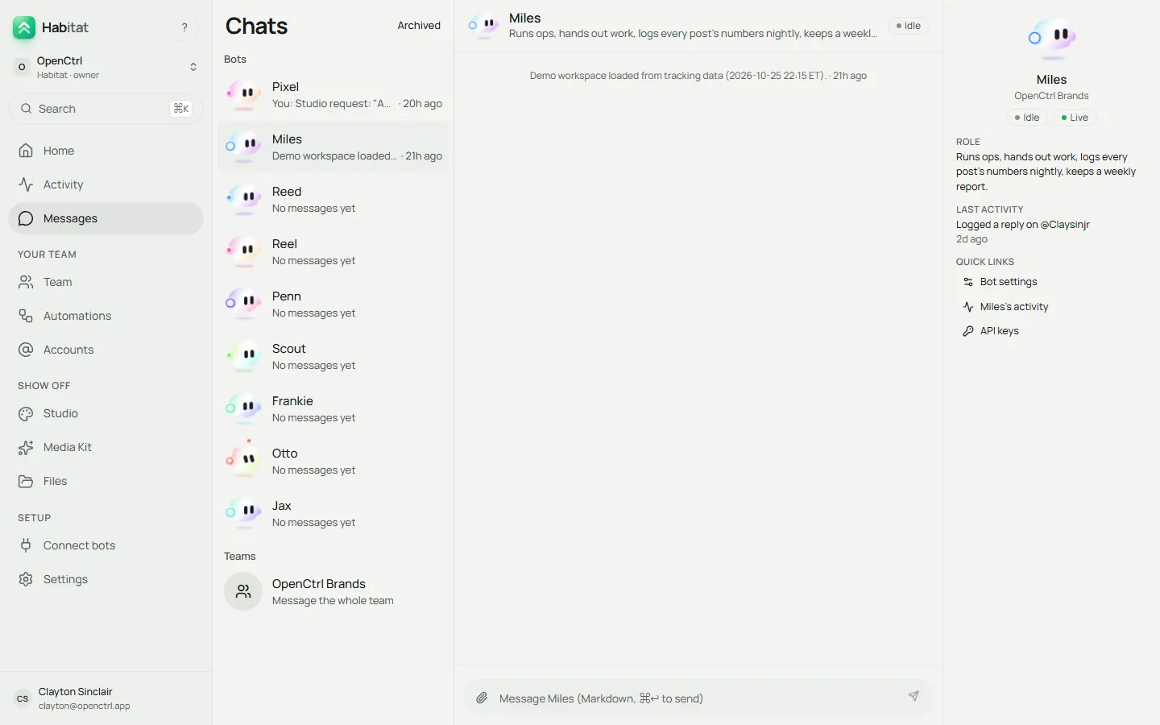Click the Habitat logo icon
The width and height of the screenshot is (1160, 725).
click(x=24, y=27)
